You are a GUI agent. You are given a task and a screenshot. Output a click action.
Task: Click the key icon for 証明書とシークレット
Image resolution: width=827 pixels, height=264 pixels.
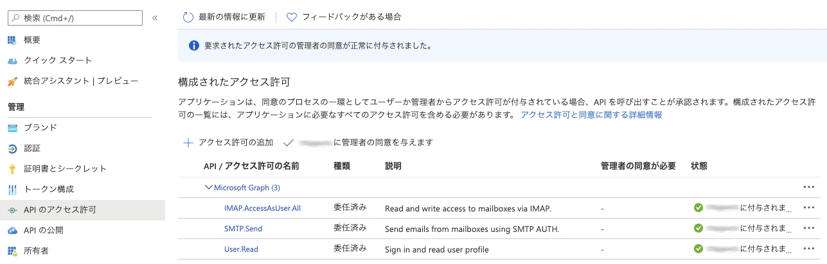(12, 169)
